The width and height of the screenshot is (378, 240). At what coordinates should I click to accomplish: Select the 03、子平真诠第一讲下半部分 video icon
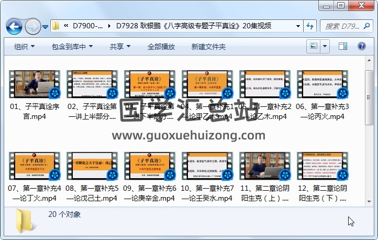point(150,84)
